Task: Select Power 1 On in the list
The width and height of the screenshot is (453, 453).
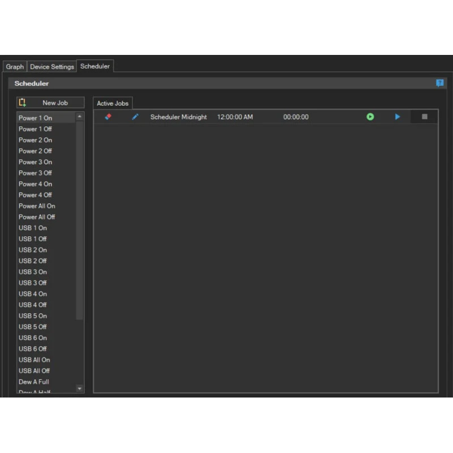Action: (35, 118)
